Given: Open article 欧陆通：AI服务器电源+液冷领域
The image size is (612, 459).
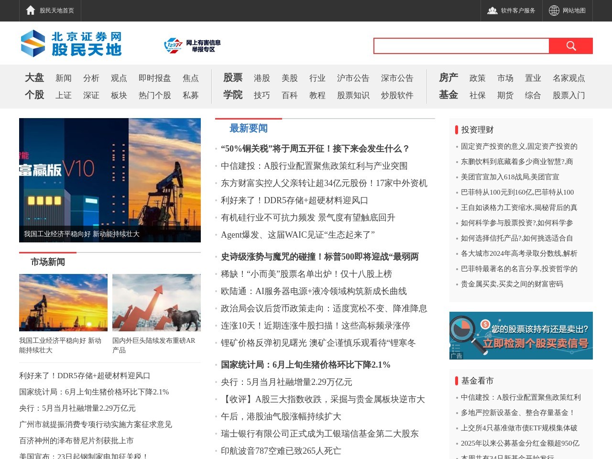Looking at the screenshot, I should click(x=314, y=291).
